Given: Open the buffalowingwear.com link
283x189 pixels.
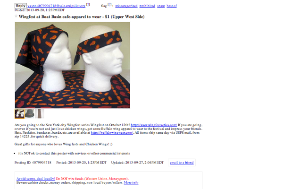Looking at the screenshot, I should tap(112, 133).
